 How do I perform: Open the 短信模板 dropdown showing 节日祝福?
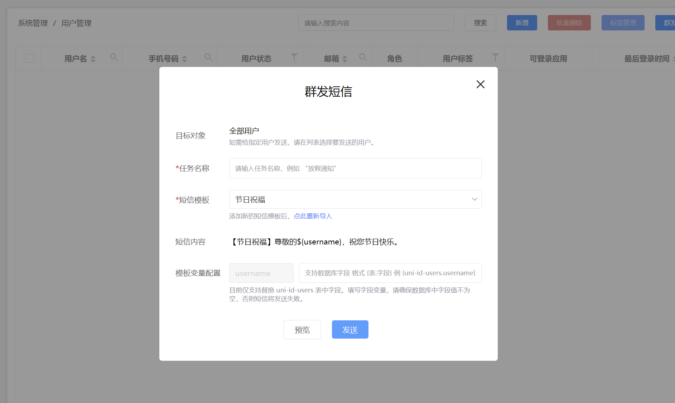(x=355, y=199)
